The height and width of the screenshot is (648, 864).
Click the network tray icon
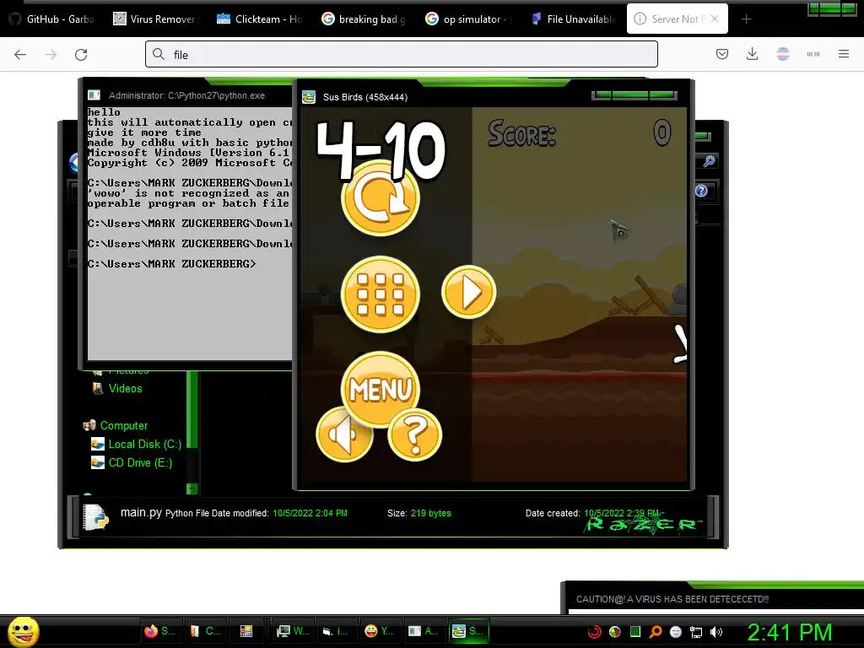[696, 632]
